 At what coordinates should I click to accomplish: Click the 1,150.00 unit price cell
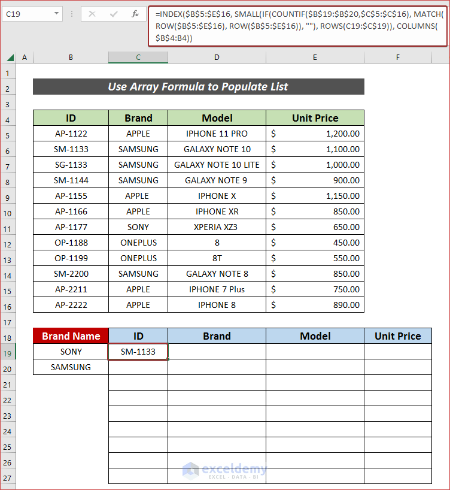315,196
